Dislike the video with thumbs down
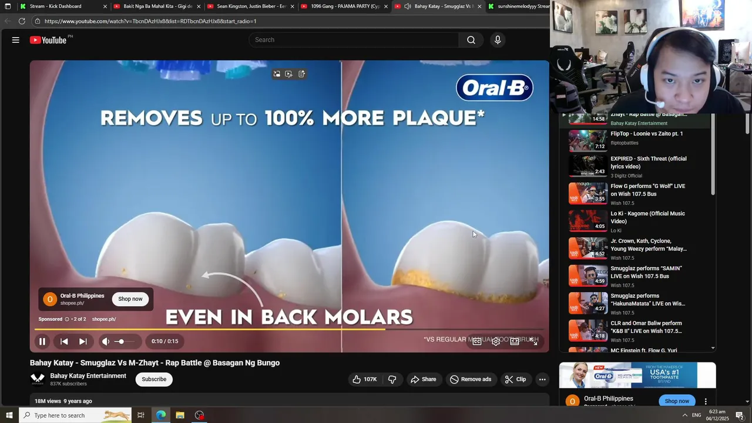752x423 pixels. click(x=392, y=380)
